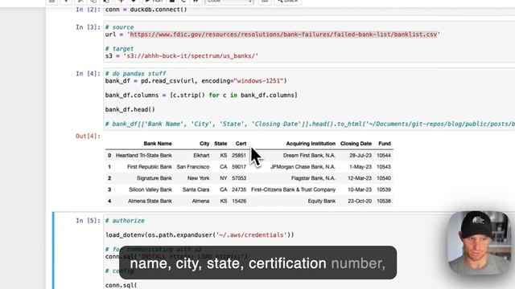Viewport: 515px width, 289px height.
Task: Click the '# target' comment
Action: pos(119,49)
